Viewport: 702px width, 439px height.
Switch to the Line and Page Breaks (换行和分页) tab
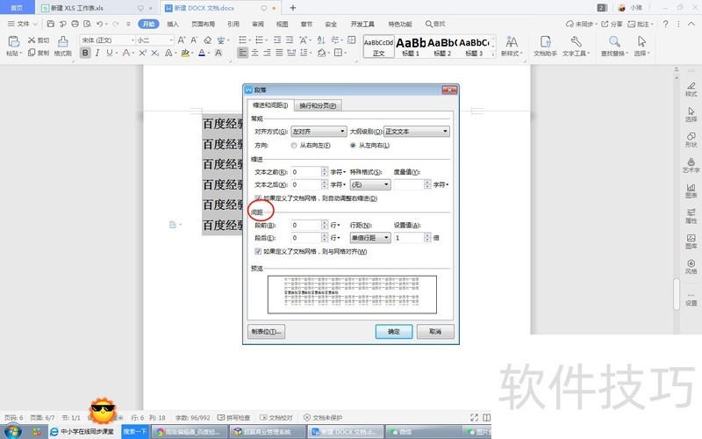point(319,105)
